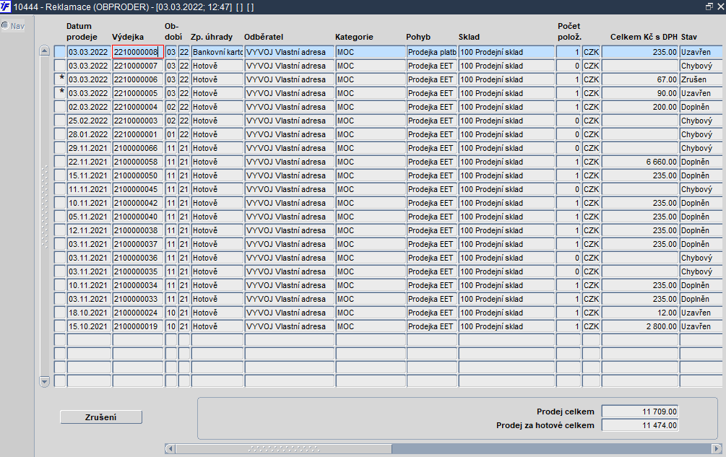Image resolution: width=726 pixels, height=457 pixels.
Task: Select Výdejka cell 2100000024
Action: tap(137, 313)
